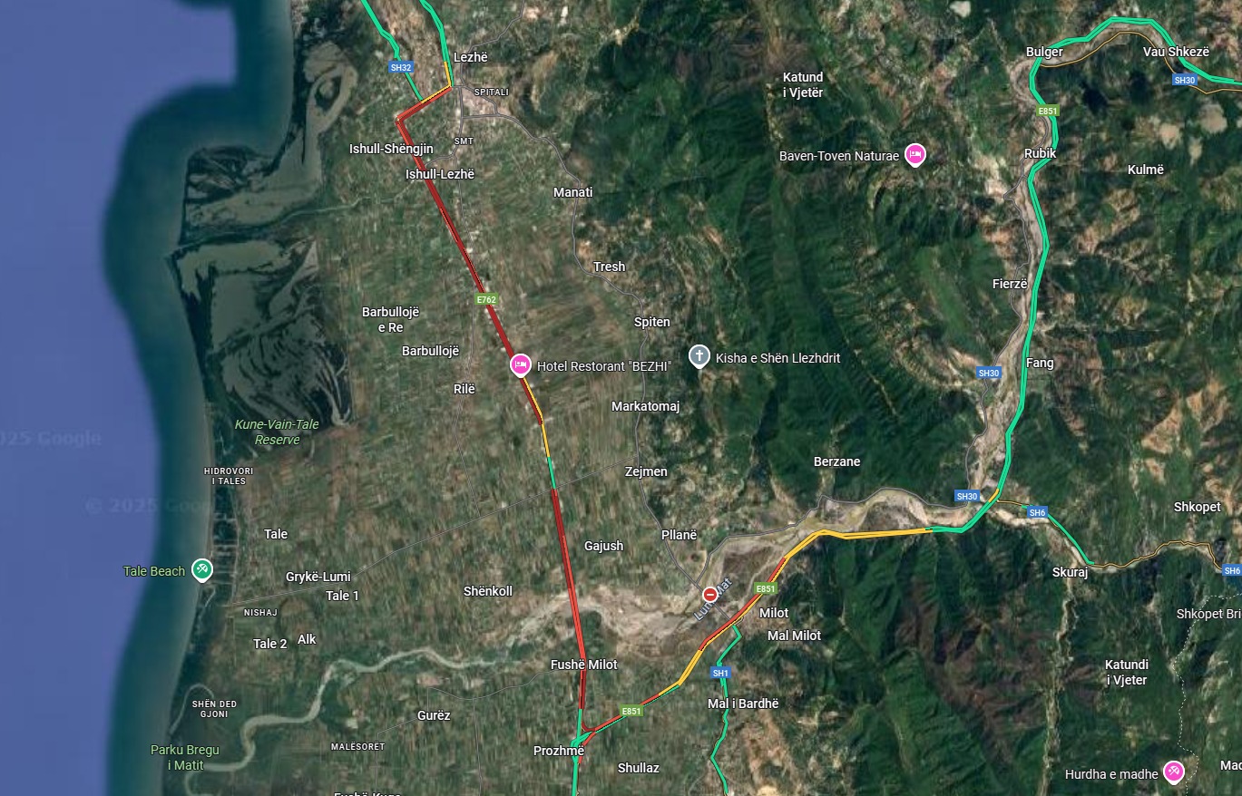Select the road closure icon near Milot

pyautogui.click(x=709, y=594)
